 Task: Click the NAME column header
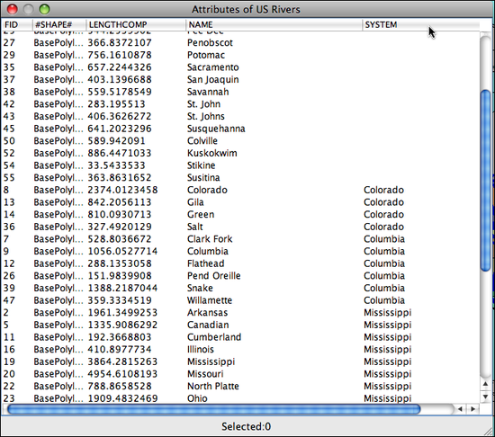274,24
